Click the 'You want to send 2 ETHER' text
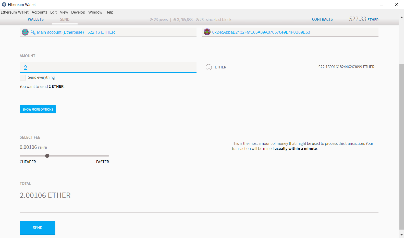404x238 pixels. [x=42, y=87]
